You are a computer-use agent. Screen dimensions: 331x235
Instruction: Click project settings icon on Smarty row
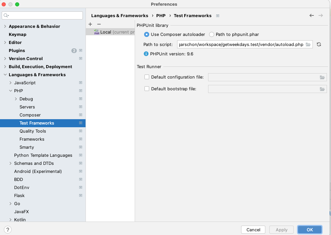click(x=80, y=147)
